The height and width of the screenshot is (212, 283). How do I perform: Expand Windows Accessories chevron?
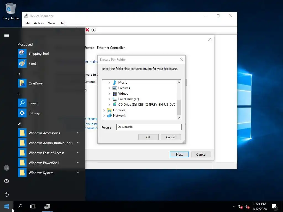pyautogui.click(x=78, y=133)
